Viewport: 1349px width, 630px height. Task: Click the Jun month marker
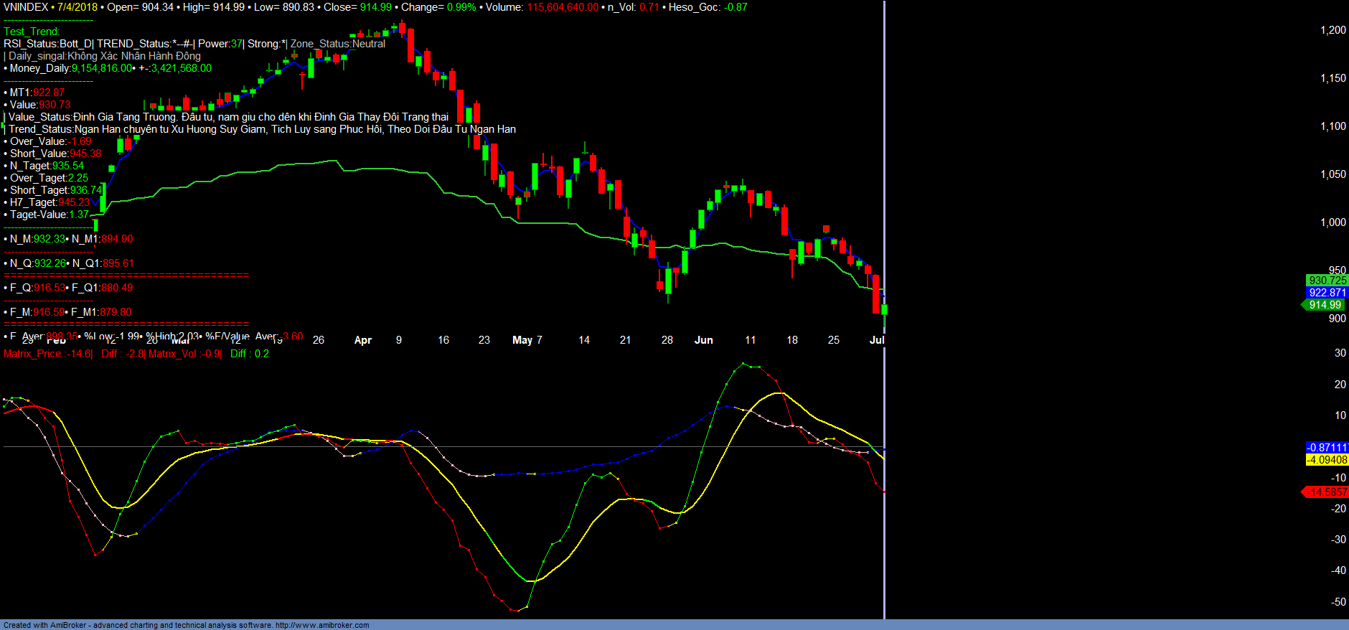703,340
